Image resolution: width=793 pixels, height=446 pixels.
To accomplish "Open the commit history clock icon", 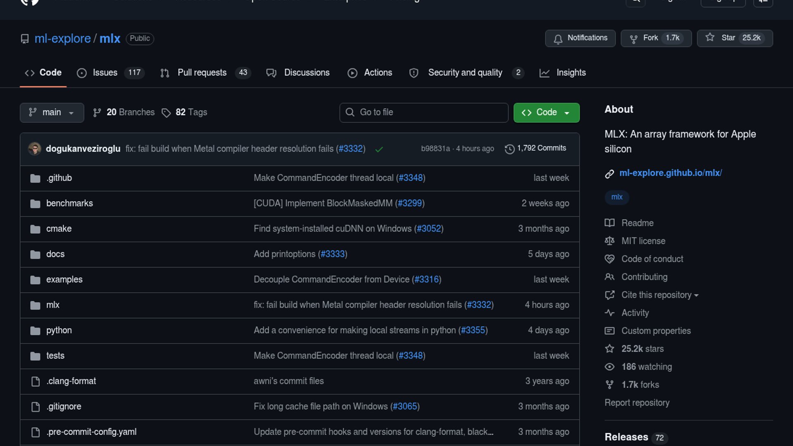I will click(509, 149).
